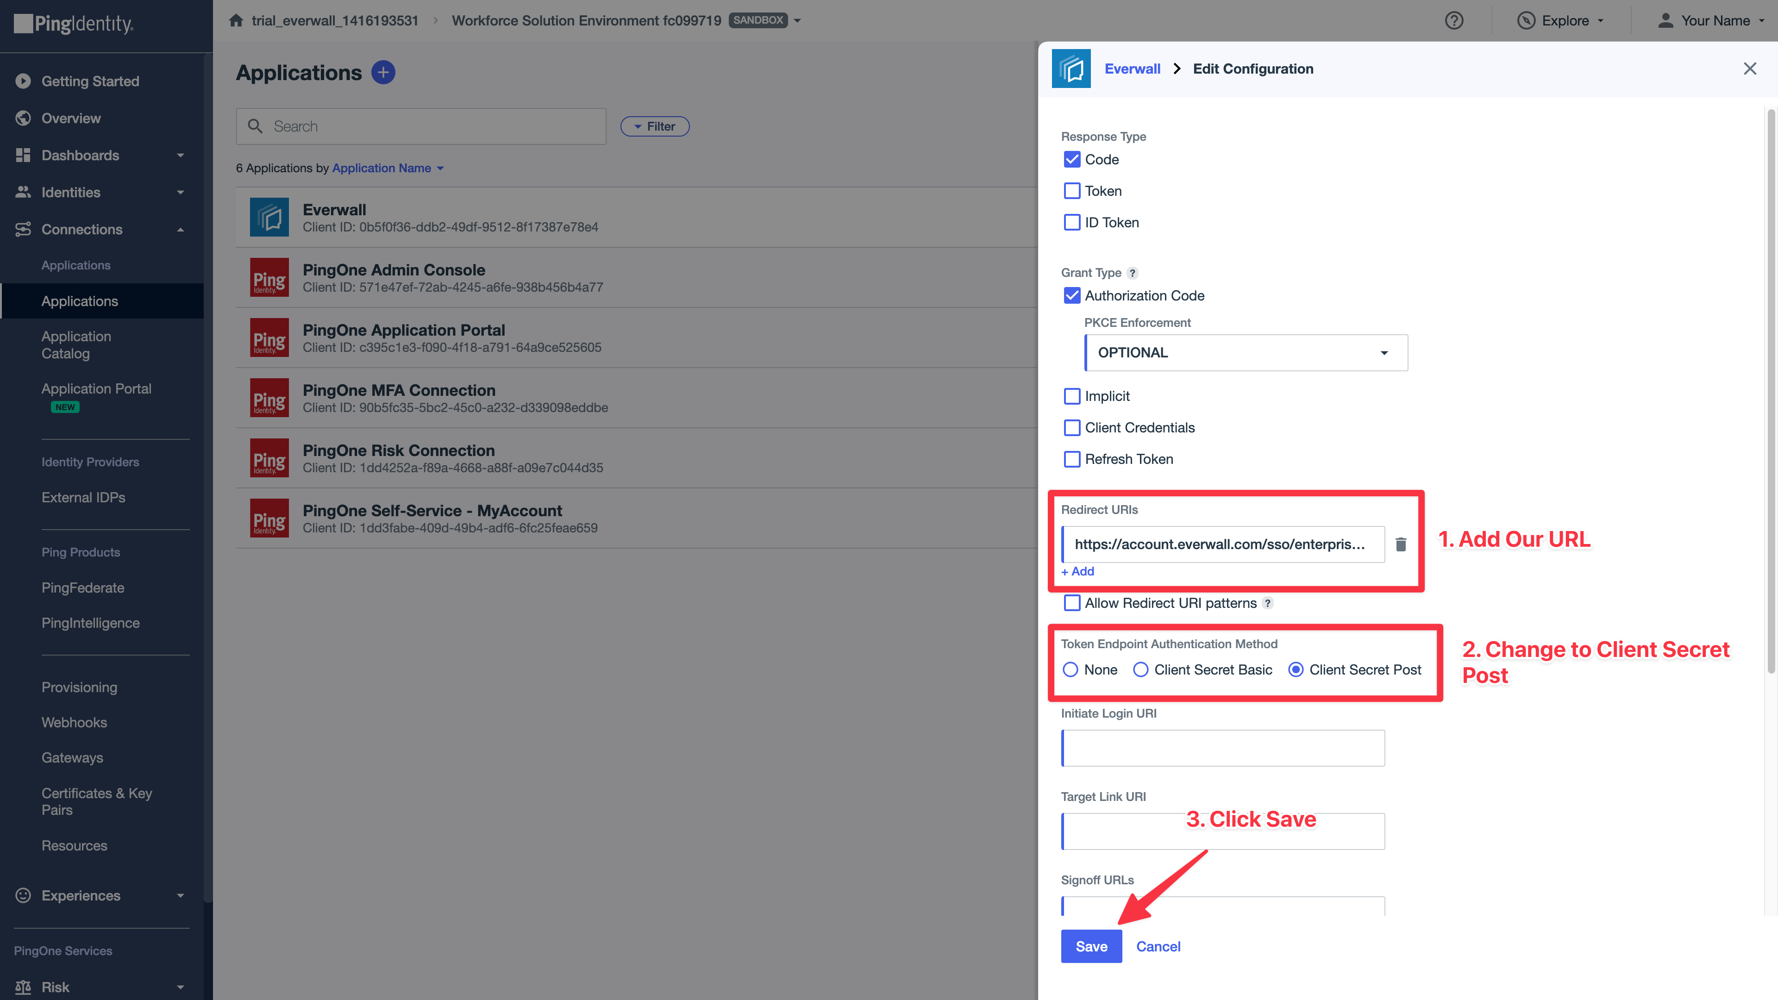Collapse the Connections menu
Screen dimensions: 1778x1000
(181, 229)
